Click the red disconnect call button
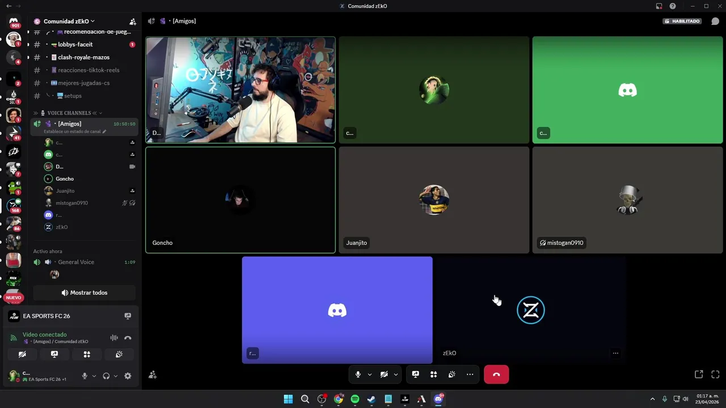The height and width of the screenshot is (408, 726). point(496,375)
